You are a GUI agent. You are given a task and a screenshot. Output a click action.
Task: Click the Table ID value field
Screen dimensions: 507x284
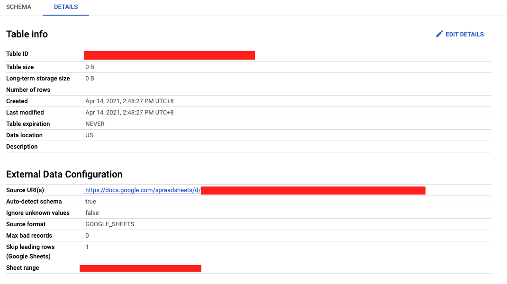point(169,55)
